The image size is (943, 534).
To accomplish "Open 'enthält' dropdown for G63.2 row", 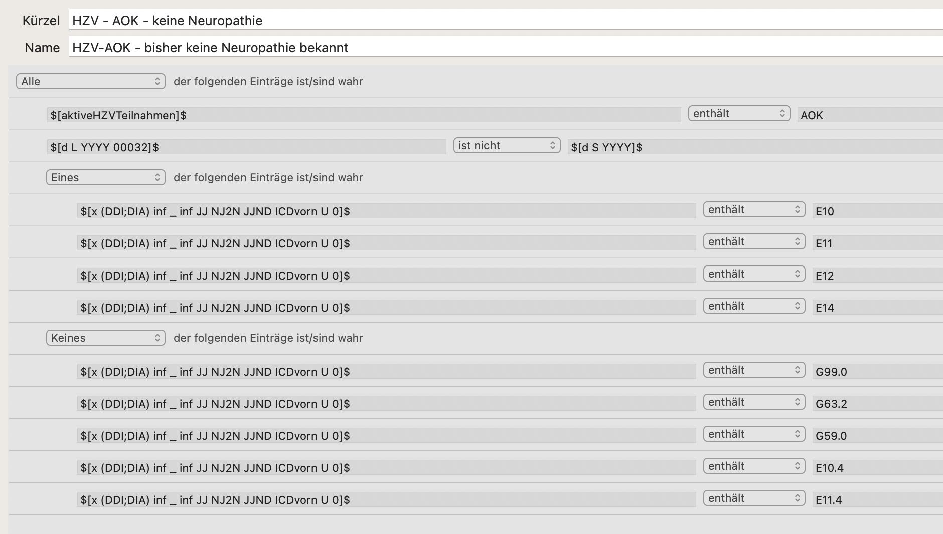I will click(754, 402).
